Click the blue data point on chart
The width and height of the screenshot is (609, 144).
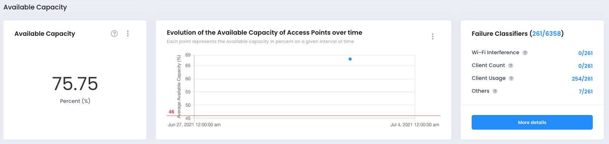[x=350, y=59]
